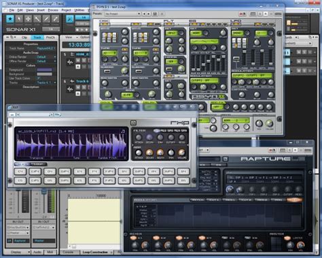This screenshot has width=322, height=258.
Task: Go to previous preset in PSYN II window
Action: pos(144,14)
